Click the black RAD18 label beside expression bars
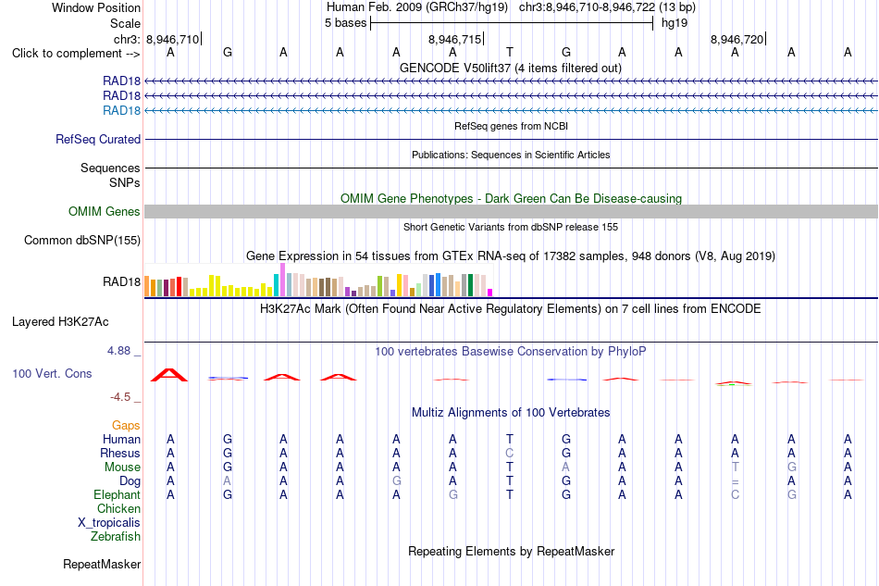 coord(121,281)
